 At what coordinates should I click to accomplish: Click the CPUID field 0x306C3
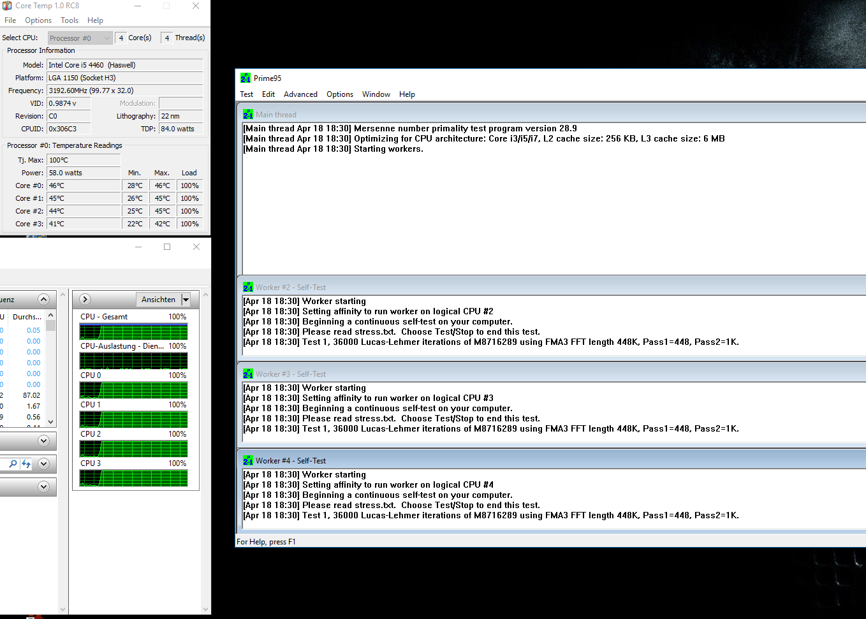point(69,129)
